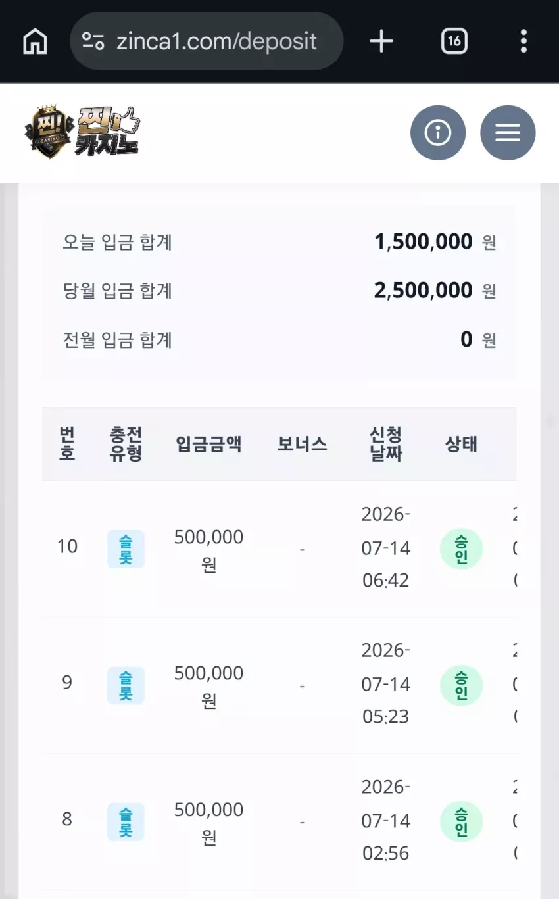Open the site settings icon in the address bar
Viewport: 559px width, 899px height.
click(x=93, y=41)
